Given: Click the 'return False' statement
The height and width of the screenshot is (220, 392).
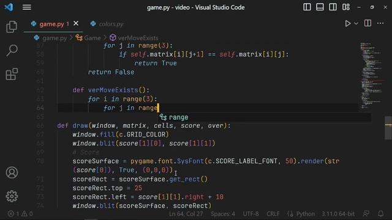Looking at the screenshot, I should click(x=111, y=72).
